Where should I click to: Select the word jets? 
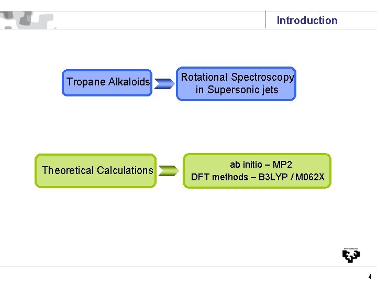point(268,90)
